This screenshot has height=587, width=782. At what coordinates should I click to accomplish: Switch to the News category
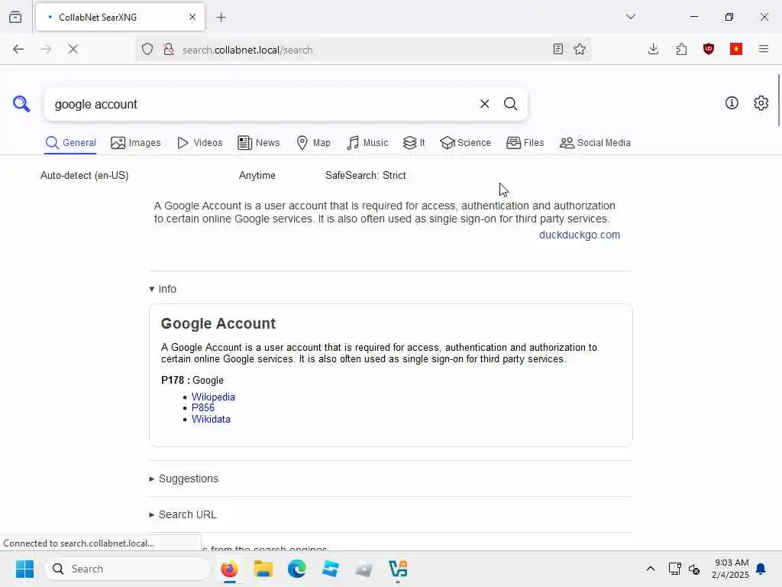[259, 143]
